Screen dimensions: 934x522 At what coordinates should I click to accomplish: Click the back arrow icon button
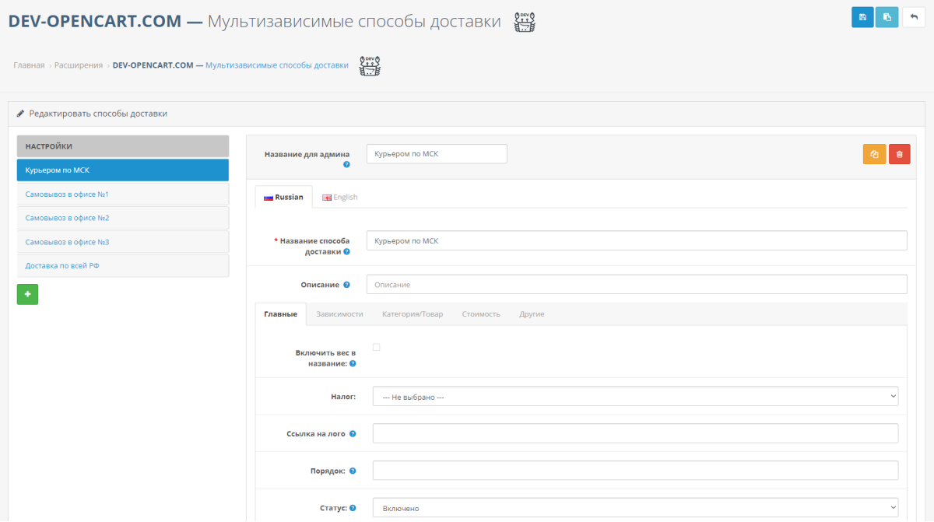[x=914, y=17]
